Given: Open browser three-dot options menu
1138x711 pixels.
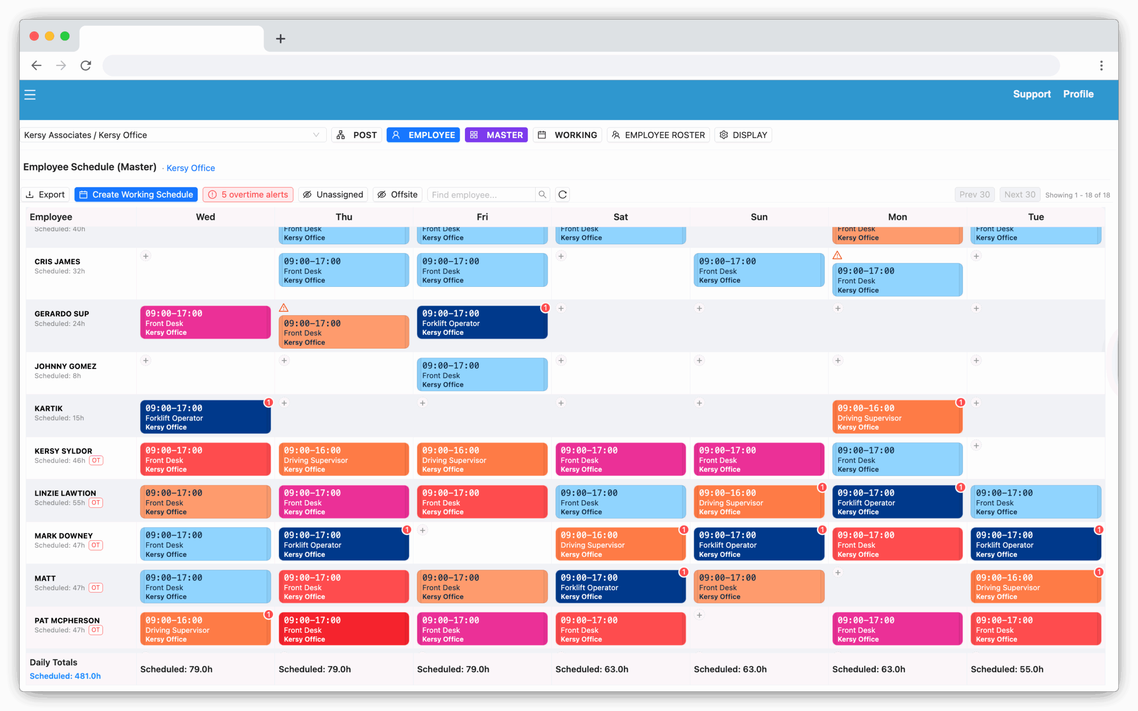Looking at the screenshot, I should [x=1101, y=65].
